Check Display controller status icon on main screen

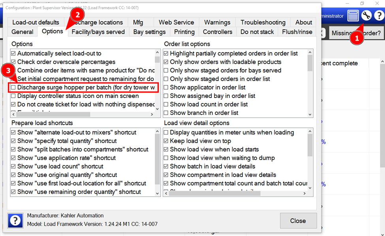point(13,96)
